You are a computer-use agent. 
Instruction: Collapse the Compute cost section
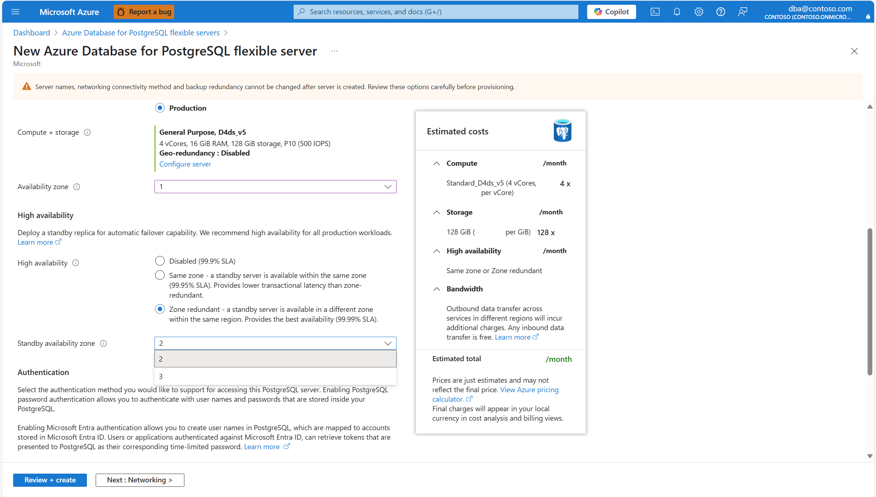[436, 164]
